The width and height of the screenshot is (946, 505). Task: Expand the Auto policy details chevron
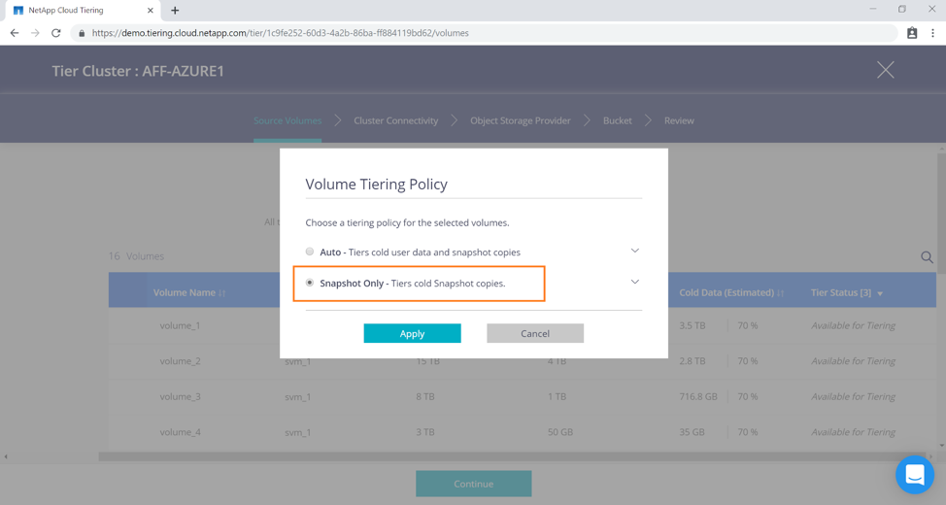[634, 251]
